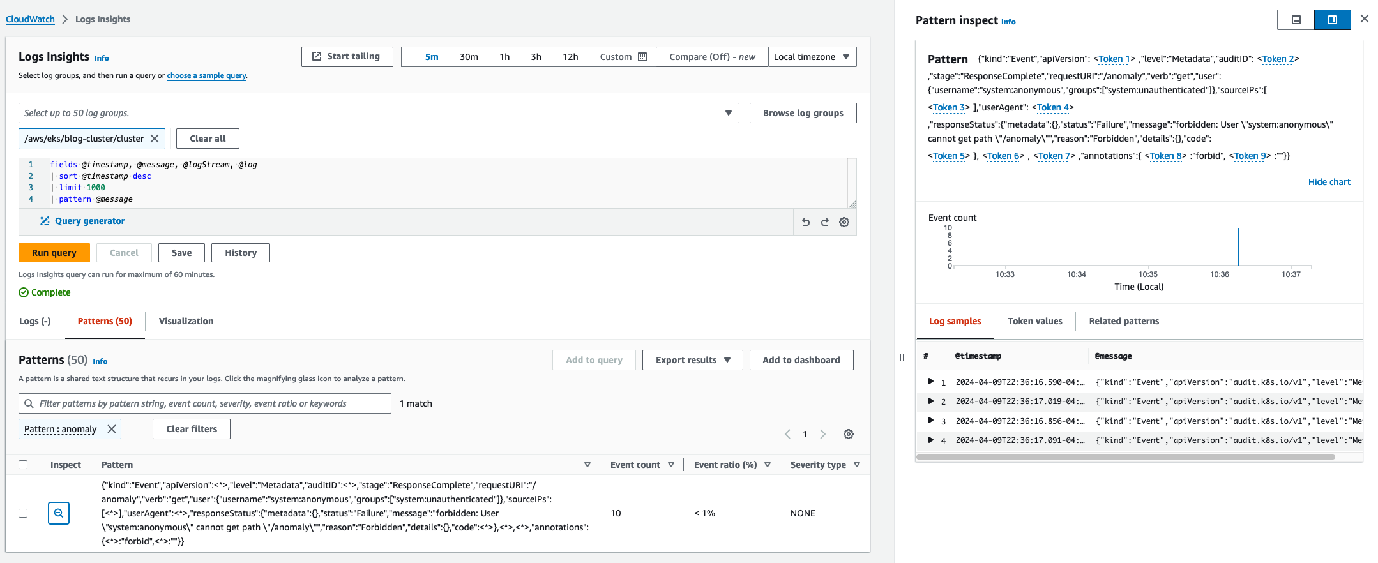This screenshot has height=563, width=1378.
Task: Select the Log samples tab
Action: coord(955,321)
